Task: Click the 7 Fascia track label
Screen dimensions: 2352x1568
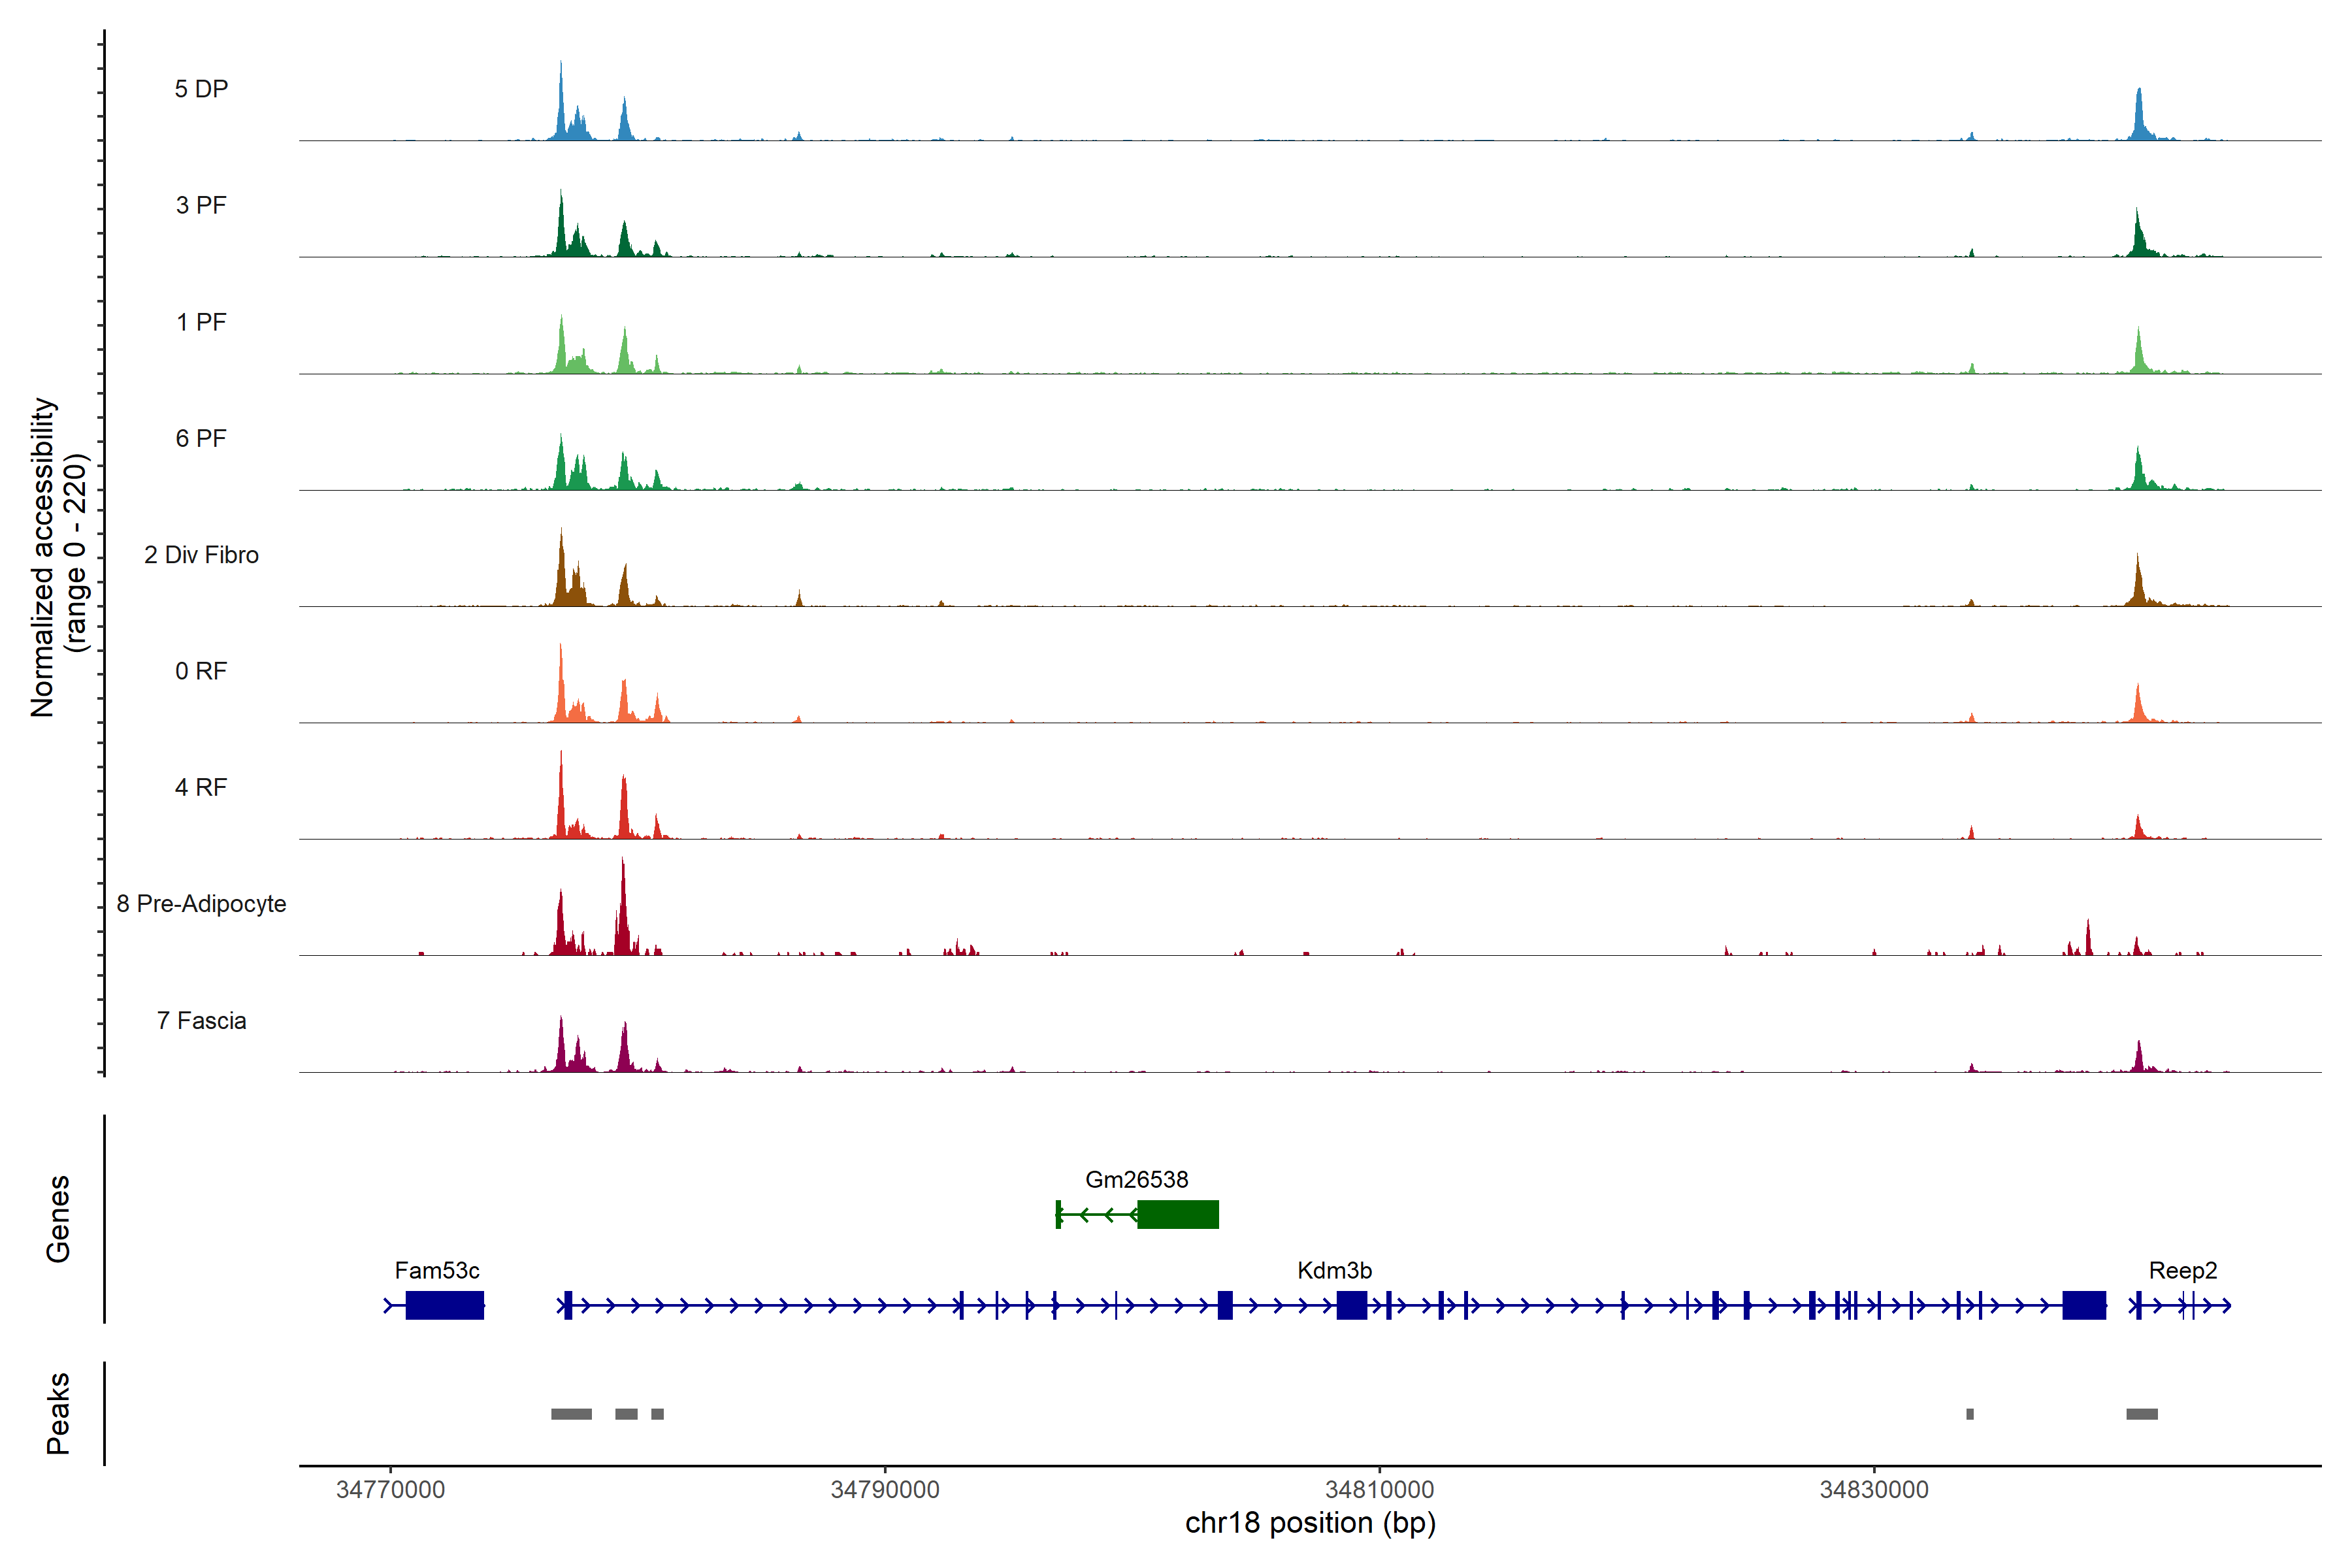Action: pos(201,1020)
